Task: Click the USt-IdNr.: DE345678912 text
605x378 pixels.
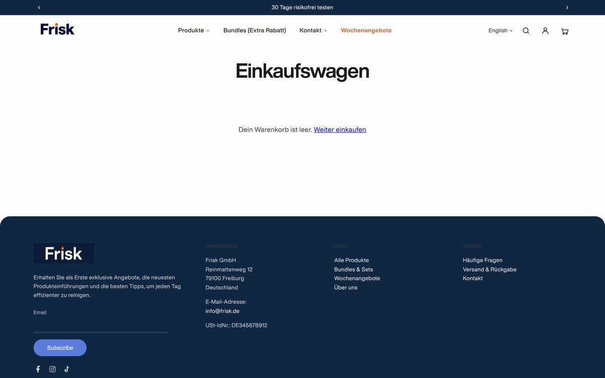Action: point(236,325)
